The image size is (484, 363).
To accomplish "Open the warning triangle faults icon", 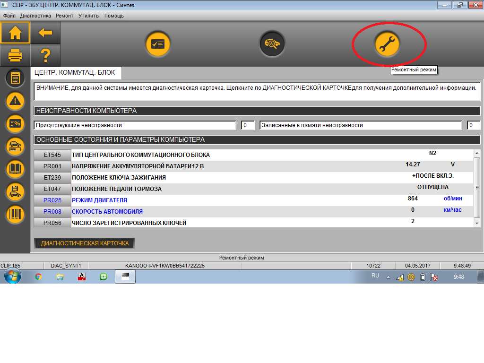I will [15, 101].
